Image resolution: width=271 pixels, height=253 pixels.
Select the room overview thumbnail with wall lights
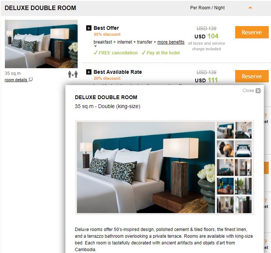point(243,130)
